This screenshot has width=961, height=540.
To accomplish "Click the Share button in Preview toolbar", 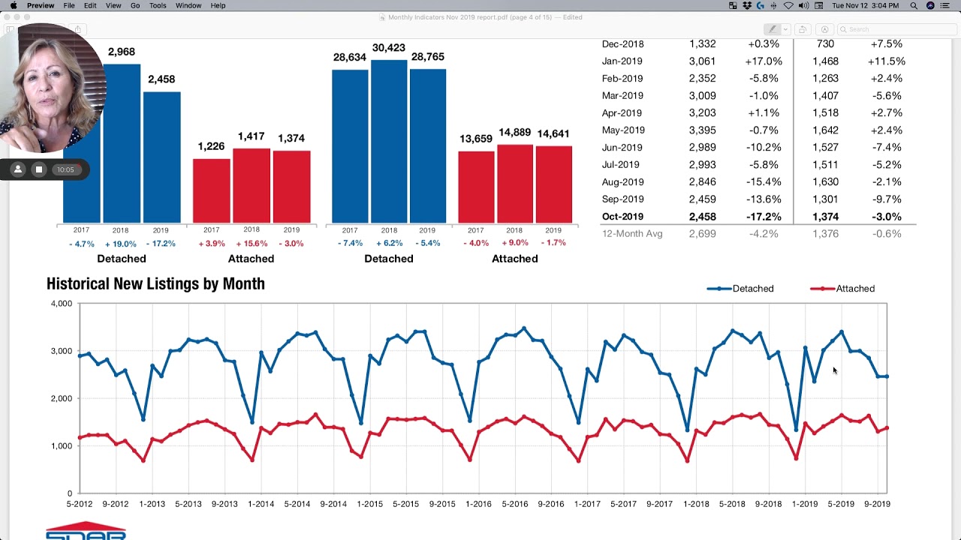I will tap(77, 29).
